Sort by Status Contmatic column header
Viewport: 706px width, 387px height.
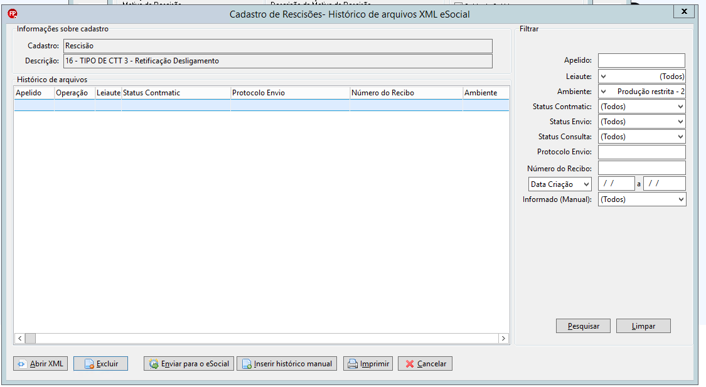point(176,93)
